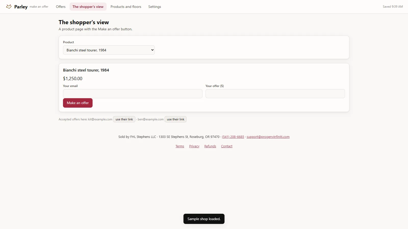408x229 pixels.
Task: Focus the Your email input field
Action: 133,94
